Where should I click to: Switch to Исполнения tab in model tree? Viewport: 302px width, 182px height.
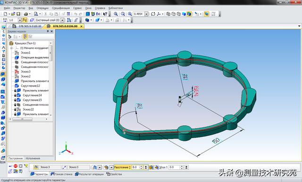[x=33, y=158]
